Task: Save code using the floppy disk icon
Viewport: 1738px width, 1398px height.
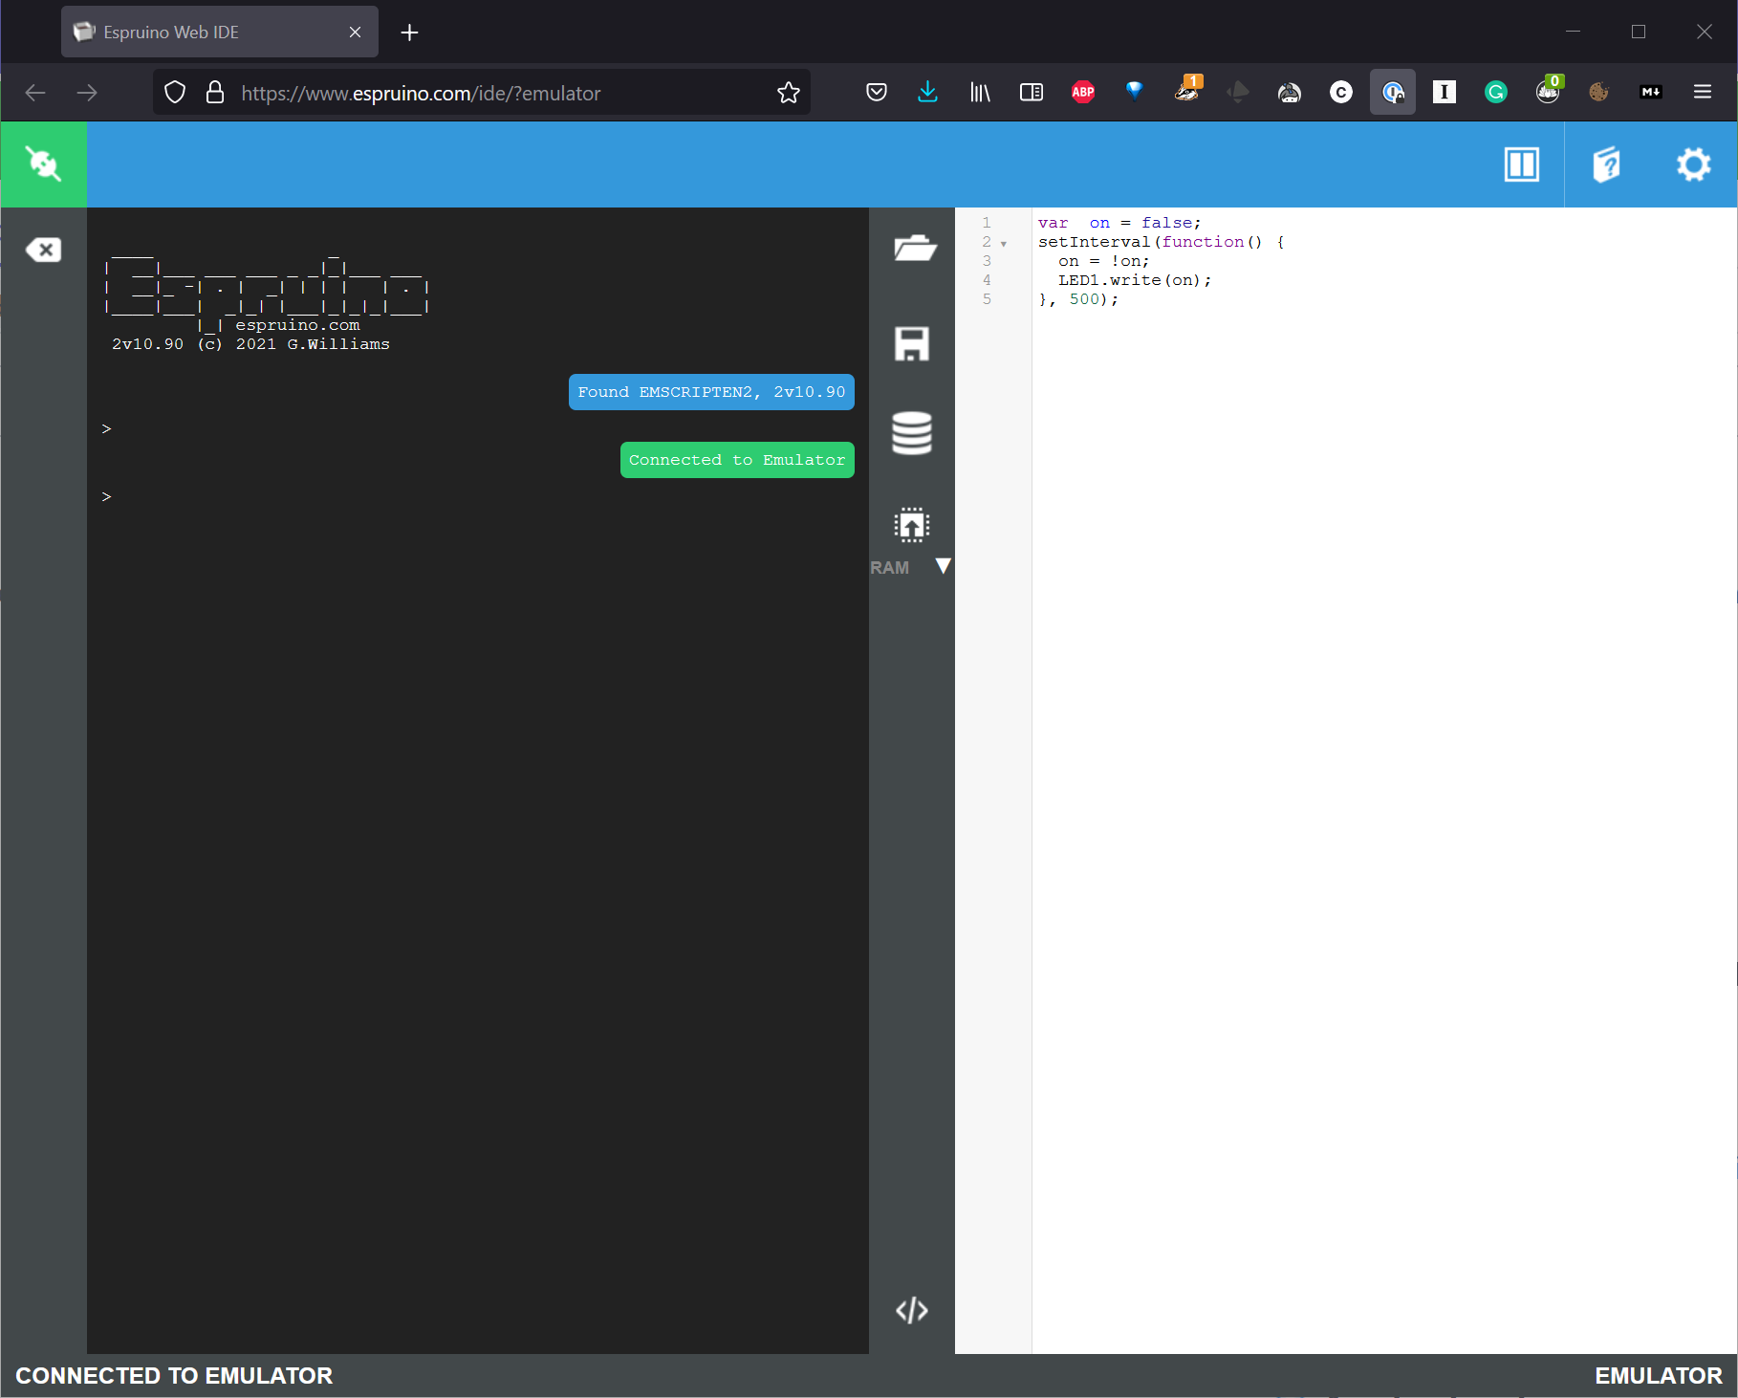Action: (911, 343)
